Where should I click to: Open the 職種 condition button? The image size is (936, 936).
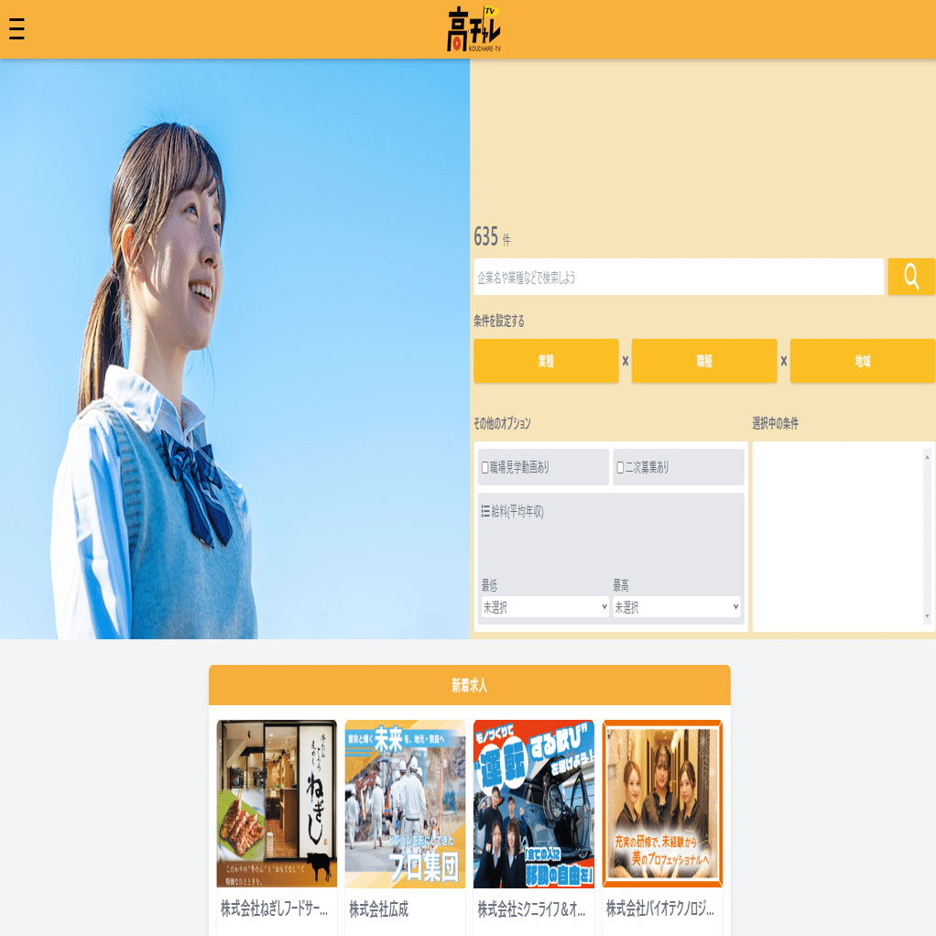[704, 361]
